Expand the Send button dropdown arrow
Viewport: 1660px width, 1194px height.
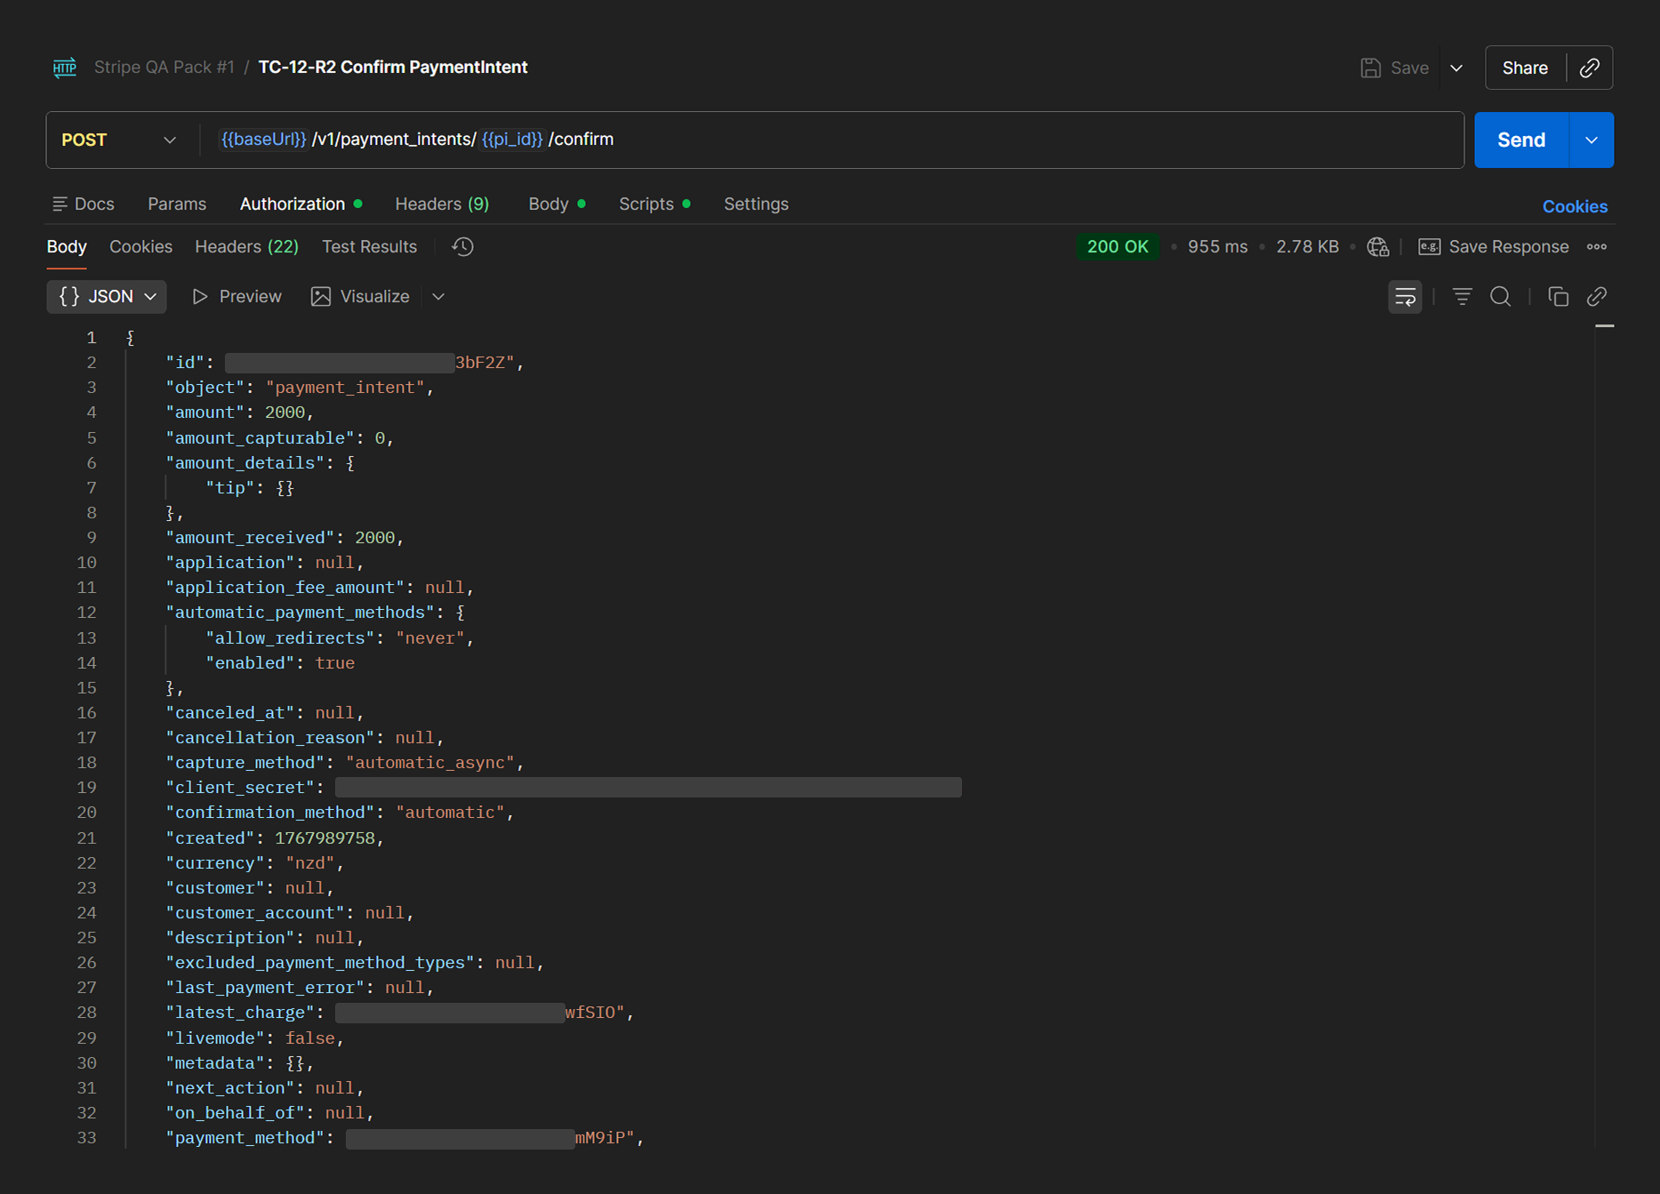[1592, 140]
